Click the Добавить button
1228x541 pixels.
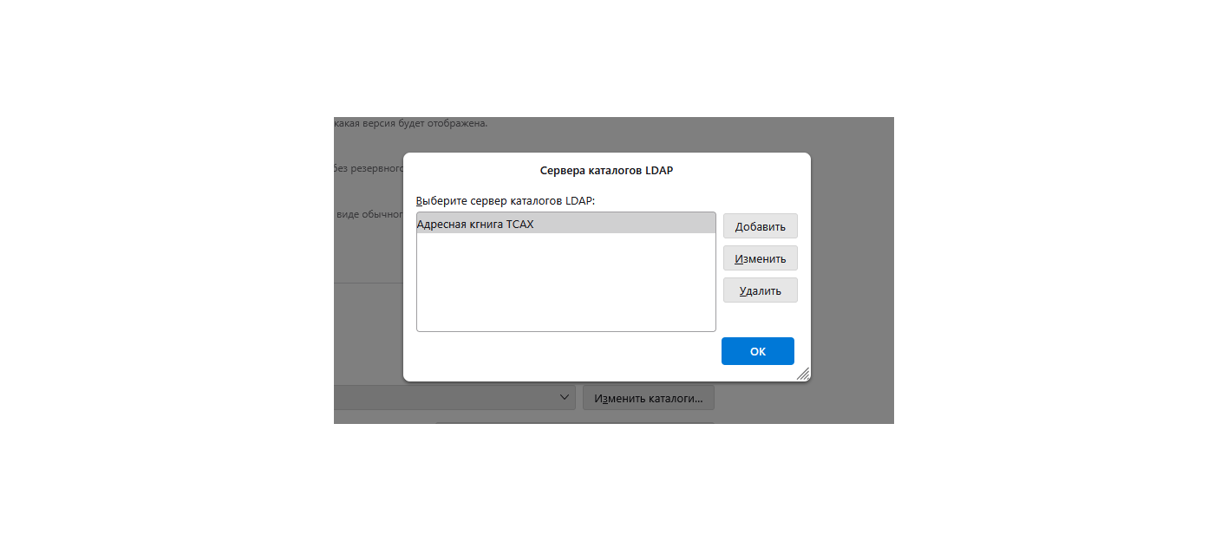click(x=760, y=226)
